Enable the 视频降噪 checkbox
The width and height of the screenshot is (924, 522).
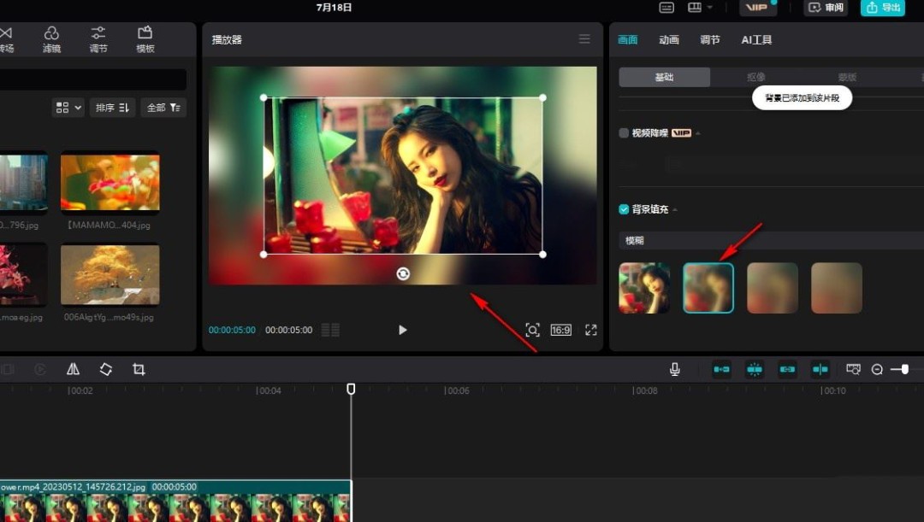point(624,133)
